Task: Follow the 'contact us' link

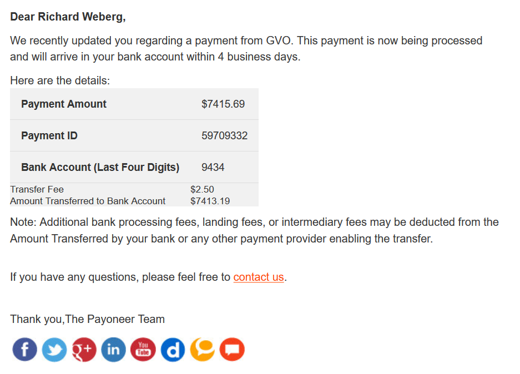Action: (x=259, y=277)
